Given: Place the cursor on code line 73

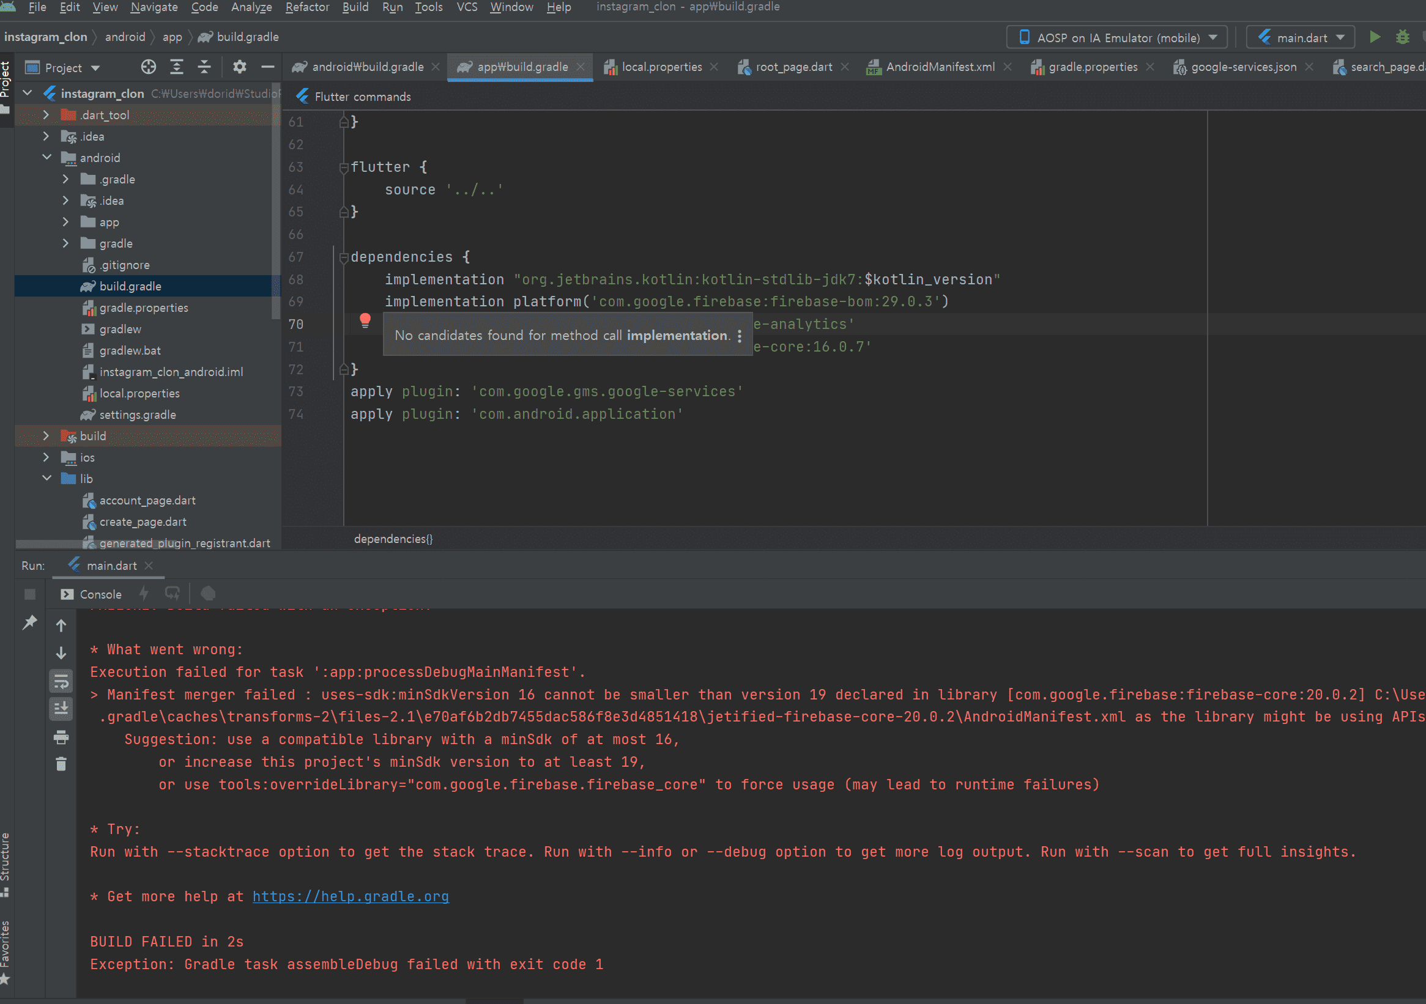Looking at the screenshot, I should point(546,392).
